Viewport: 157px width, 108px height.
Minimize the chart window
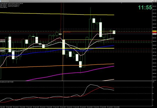(x=152, y=1)
